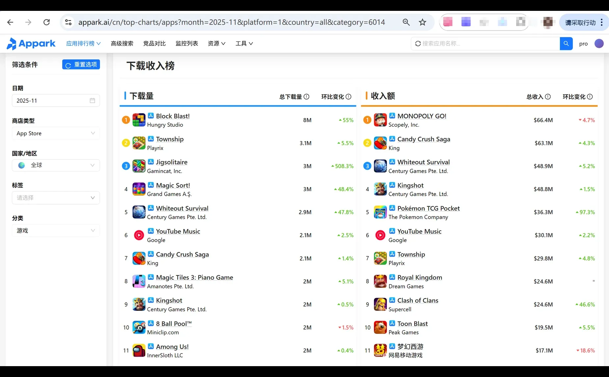Click developer name Hungry Studio
Screen dimensions: 609x377
coord(165,125)
